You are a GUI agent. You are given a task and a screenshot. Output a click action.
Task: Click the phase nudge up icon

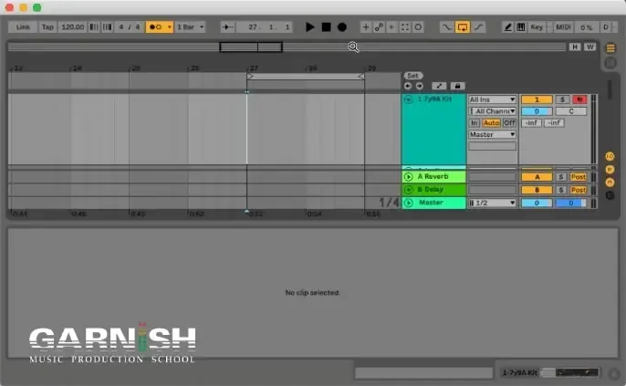click(x=108, y=27)
